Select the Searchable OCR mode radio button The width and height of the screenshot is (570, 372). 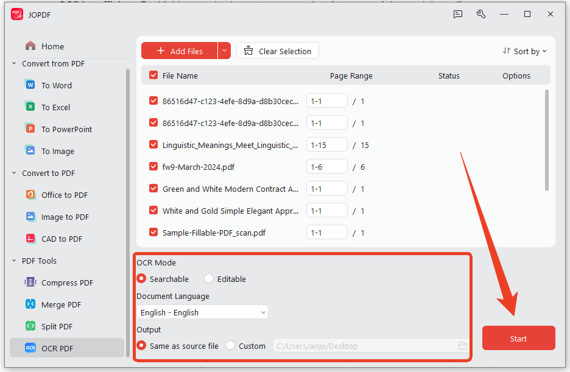[141, 279]
